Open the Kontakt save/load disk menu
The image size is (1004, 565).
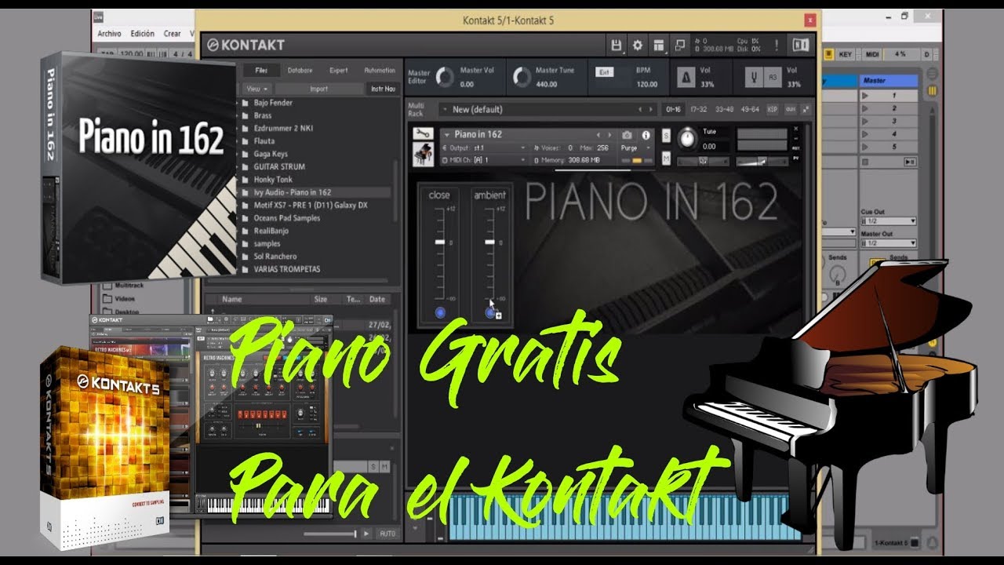(617, 45)
